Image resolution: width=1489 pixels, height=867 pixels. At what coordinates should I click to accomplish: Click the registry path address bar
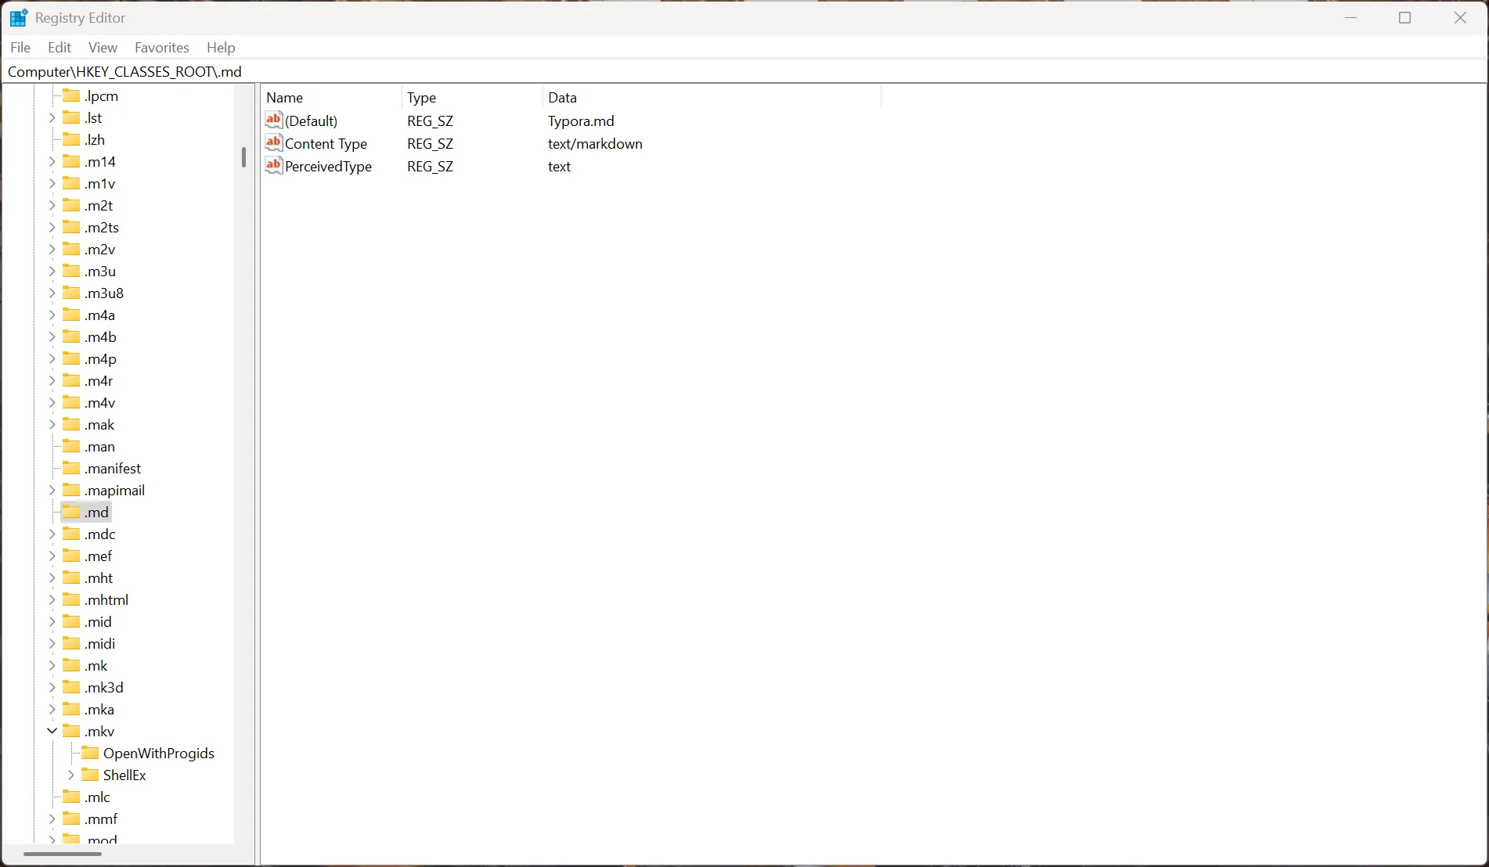tap(744, 72)
